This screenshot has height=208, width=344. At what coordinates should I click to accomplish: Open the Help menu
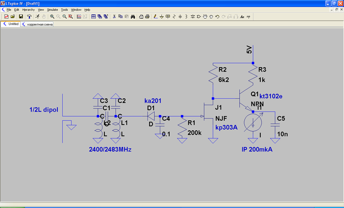(x=87, y=10)
